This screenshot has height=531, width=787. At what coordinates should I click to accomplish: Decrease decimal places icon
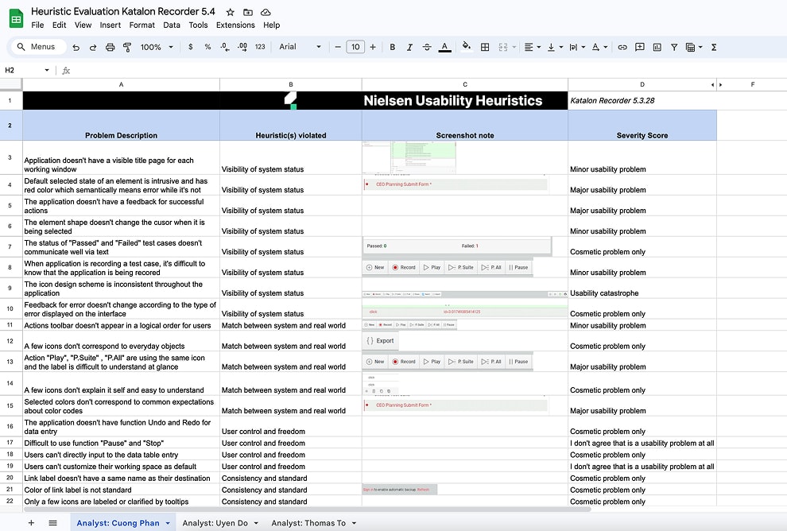click(x=225, y=47)
